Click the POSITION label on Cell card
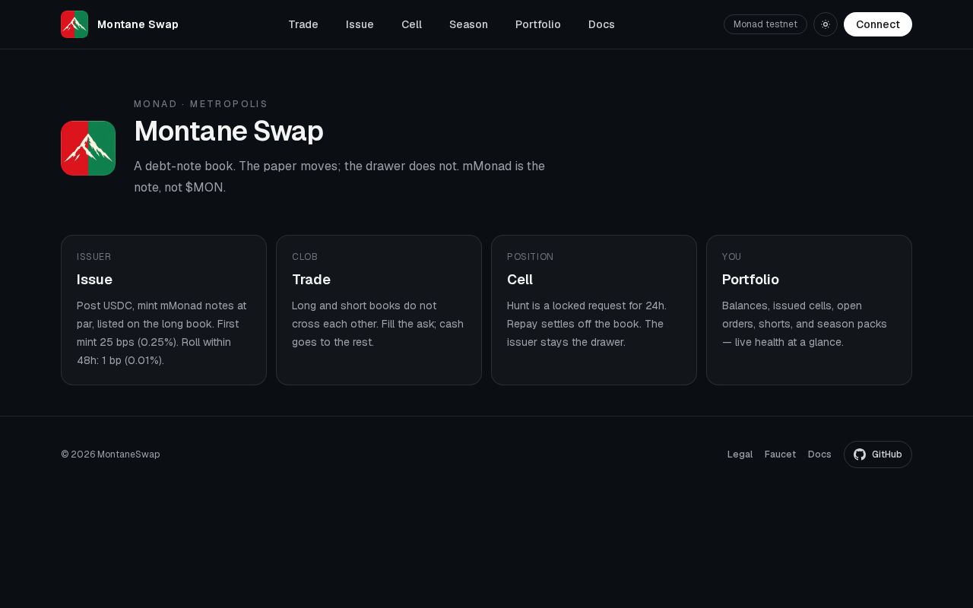This screenshot has height=608, width=973. pos(531,257)
